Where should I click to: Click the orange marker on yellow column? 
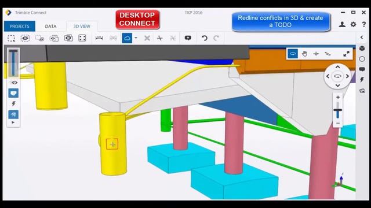pyautogui.click(x=112, y=144)
